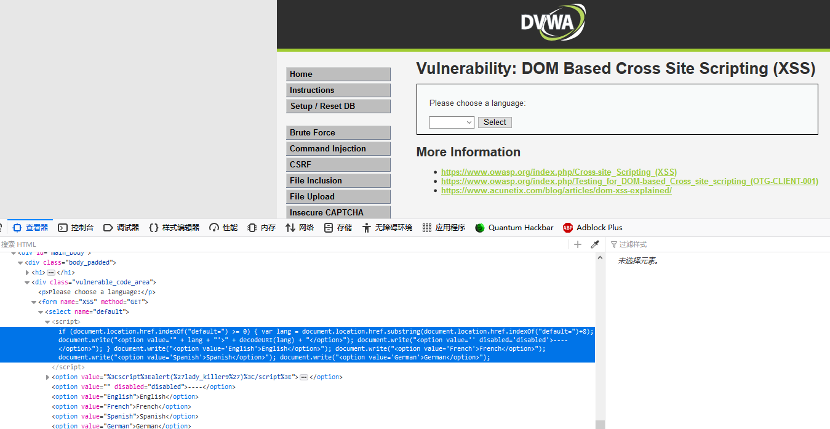The width and height of the screenshot is (830, 429).
Task: Collapse the form name XSS node
Action: pyautogui.click(x=34, y=302)
